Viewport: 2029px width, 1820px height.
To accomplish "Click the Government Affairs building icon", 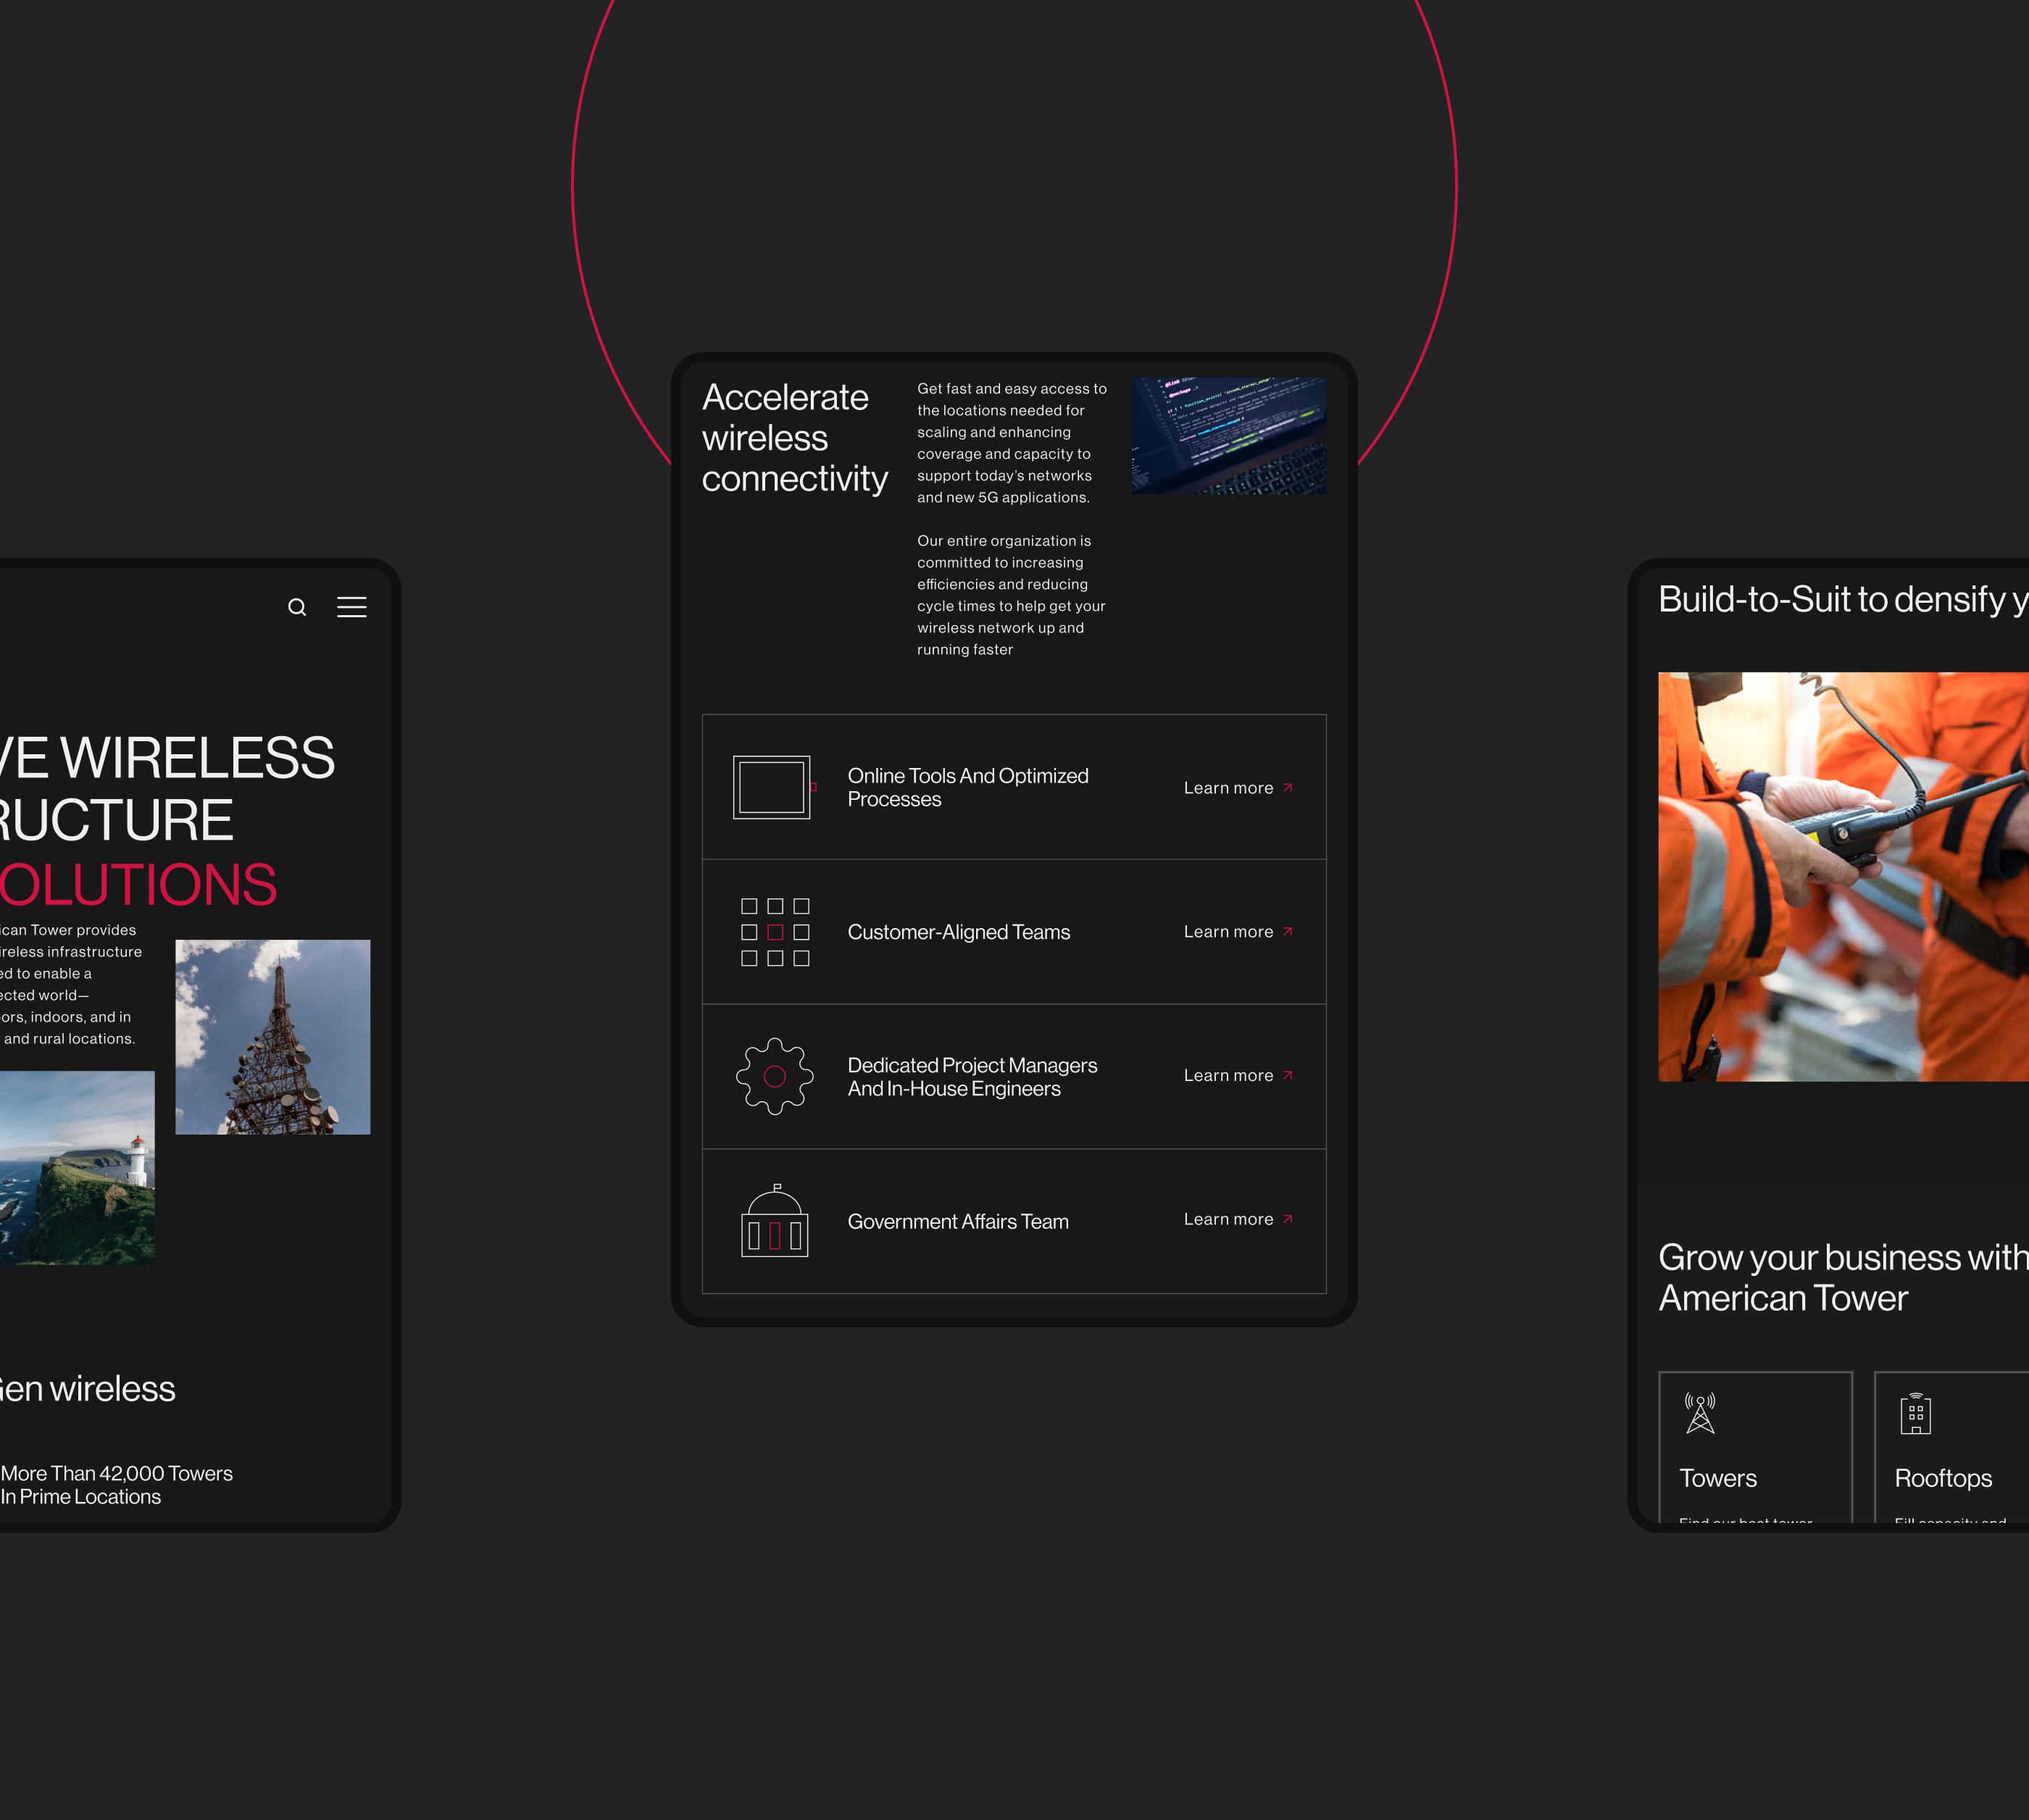I will click(775, 1221).
